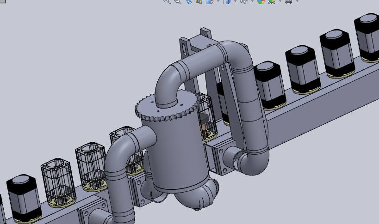Open the View Settings dropdown arrow
This screenshot has height=224, width=379.
coord(297,1)
